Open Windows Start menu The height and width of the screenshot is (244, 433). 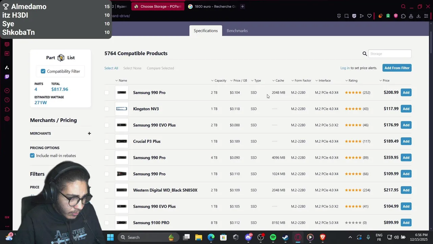(110, 237)
